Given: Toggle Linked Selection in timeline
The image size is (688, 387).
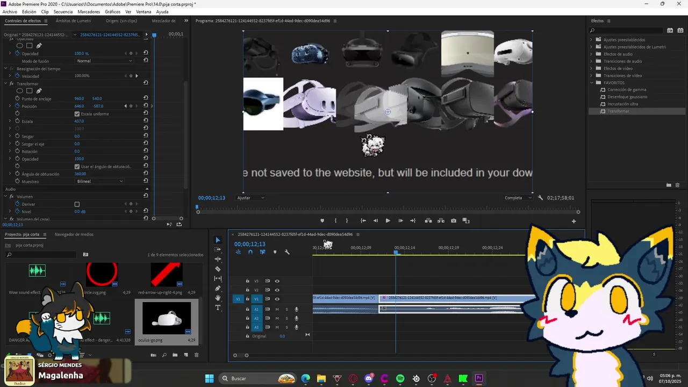Looking at the screenshot, I should [x=262, y=252].
